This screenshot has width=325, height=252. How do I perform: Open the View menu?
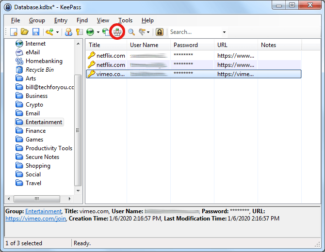point(103,20)
